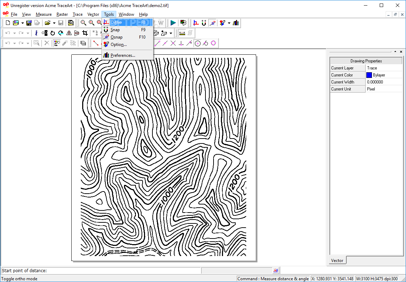Switch to the Vector tab
406x282 pixels.
click(x=337, y=260)
